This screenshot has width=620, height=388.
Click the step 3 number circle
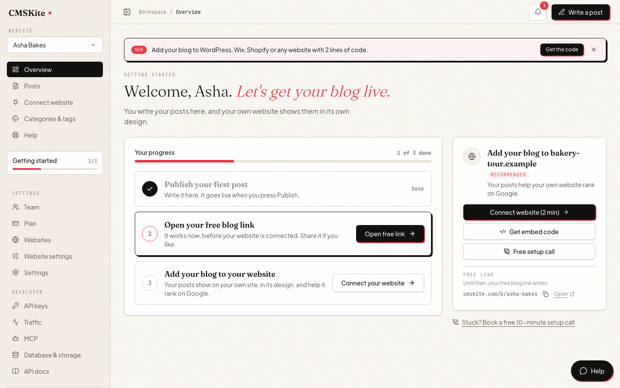150,283
